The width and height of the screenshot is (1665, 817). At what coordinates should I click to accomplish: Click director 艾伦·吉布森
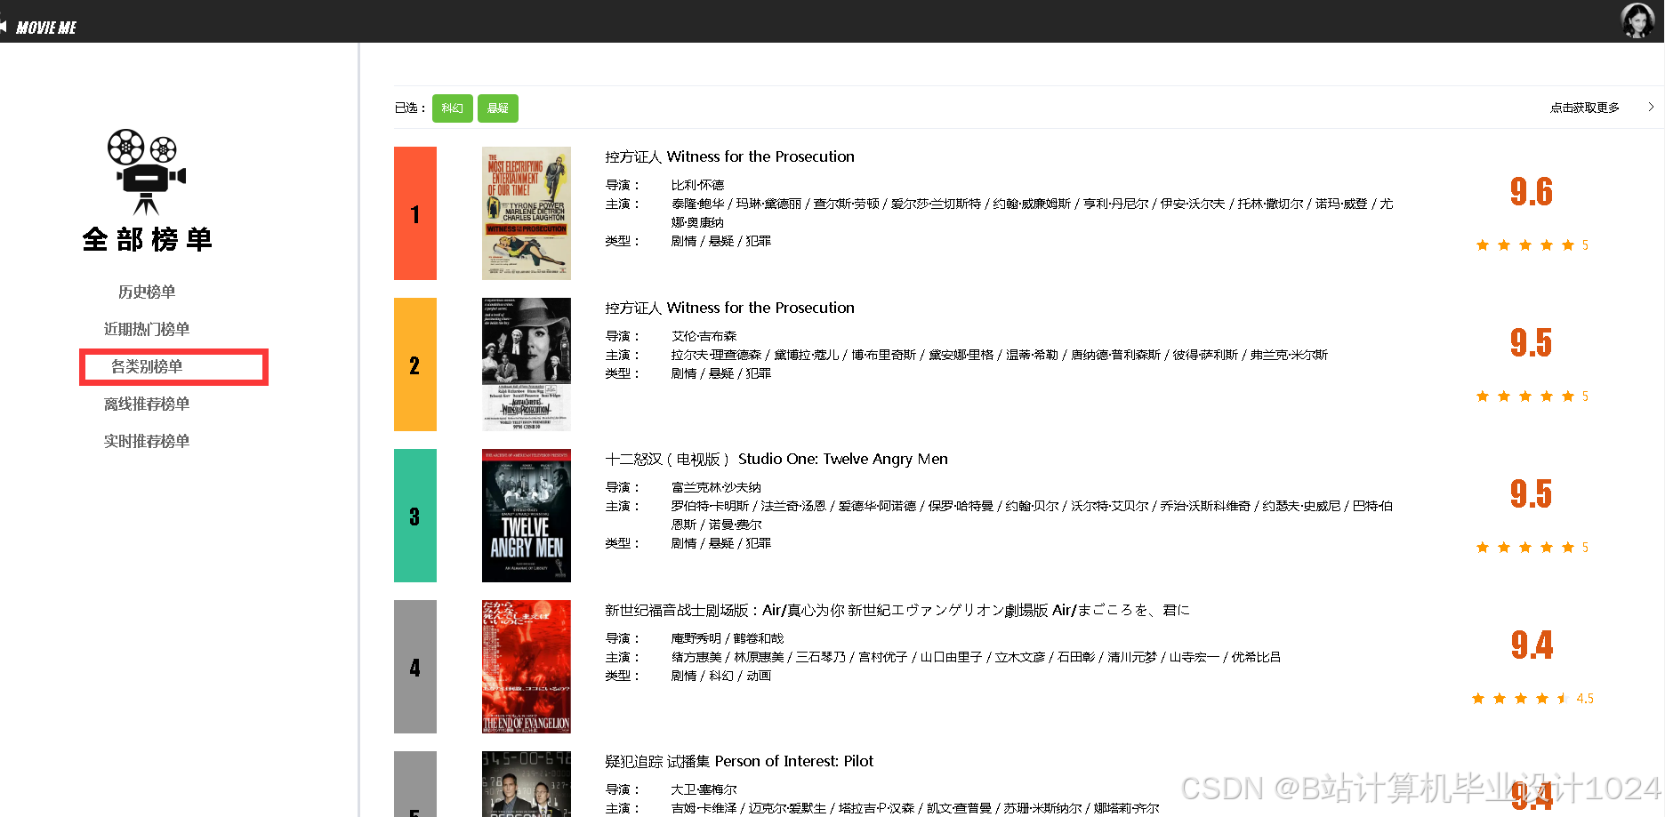704,336
